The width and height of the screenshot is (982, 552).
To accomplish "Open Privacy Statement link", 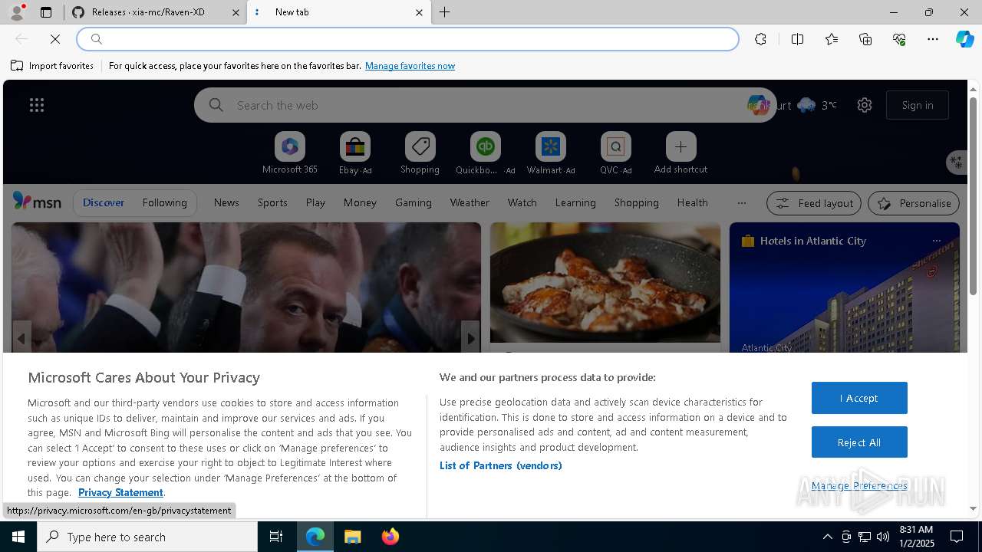I will pyautogui.click(x=120, y=492).
